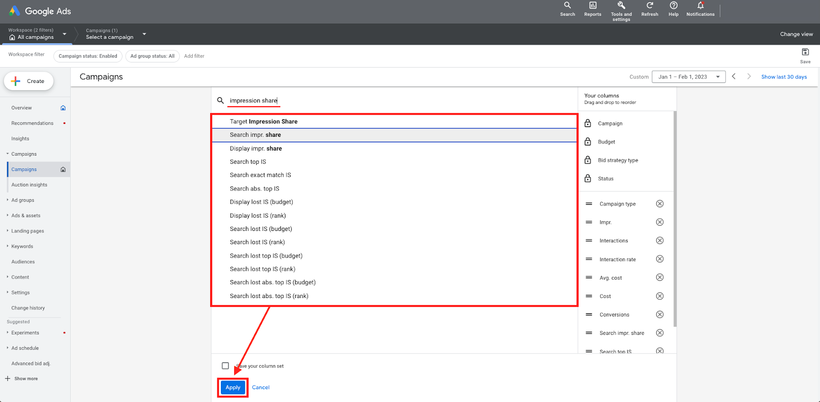Screen dimensions: 820x402
Task: Remove Conversions column
Action: [660, 314]
